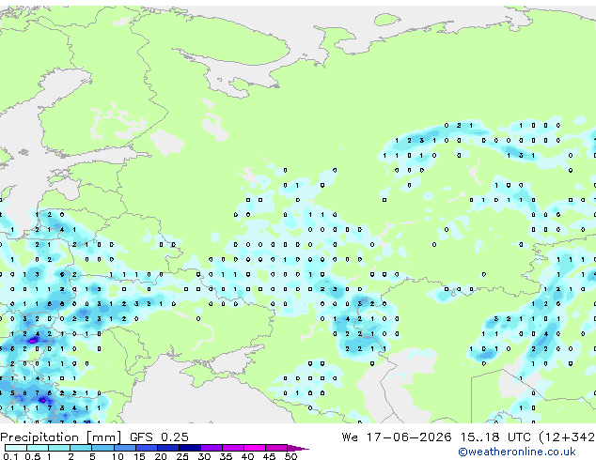Click the legend scale label '0.5'
Viewport: 596px width, 460px height.
[x=32, y=456]
